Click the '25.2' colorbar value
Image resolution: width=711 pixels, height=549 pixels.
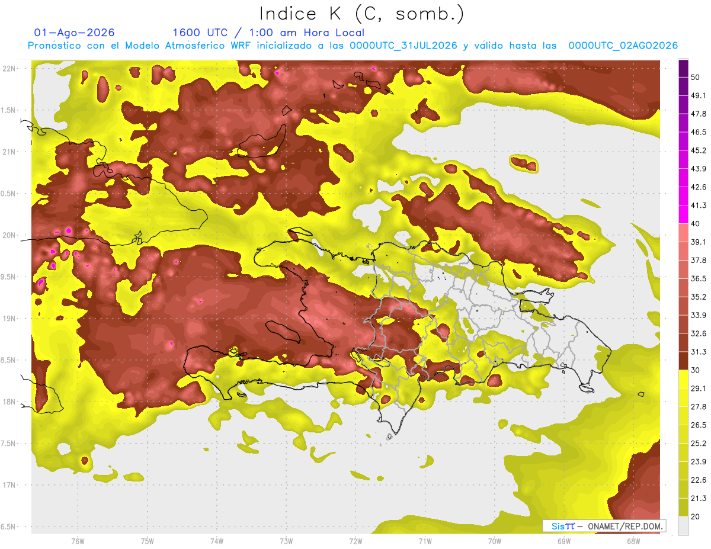[699, 444]
